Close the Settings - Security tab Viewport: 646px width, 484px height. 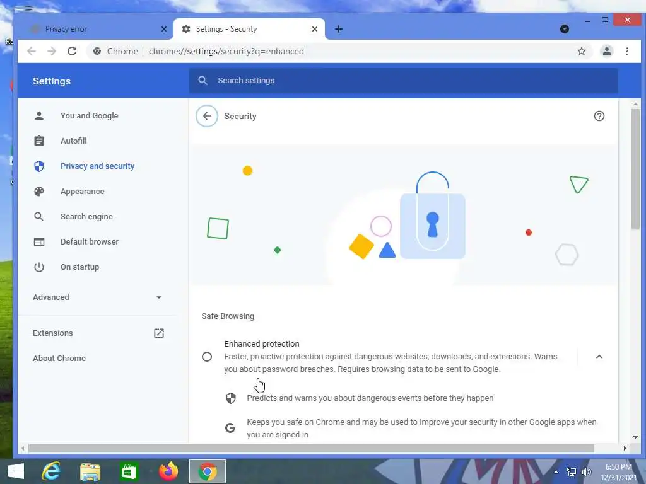click(x=314, y=29)
